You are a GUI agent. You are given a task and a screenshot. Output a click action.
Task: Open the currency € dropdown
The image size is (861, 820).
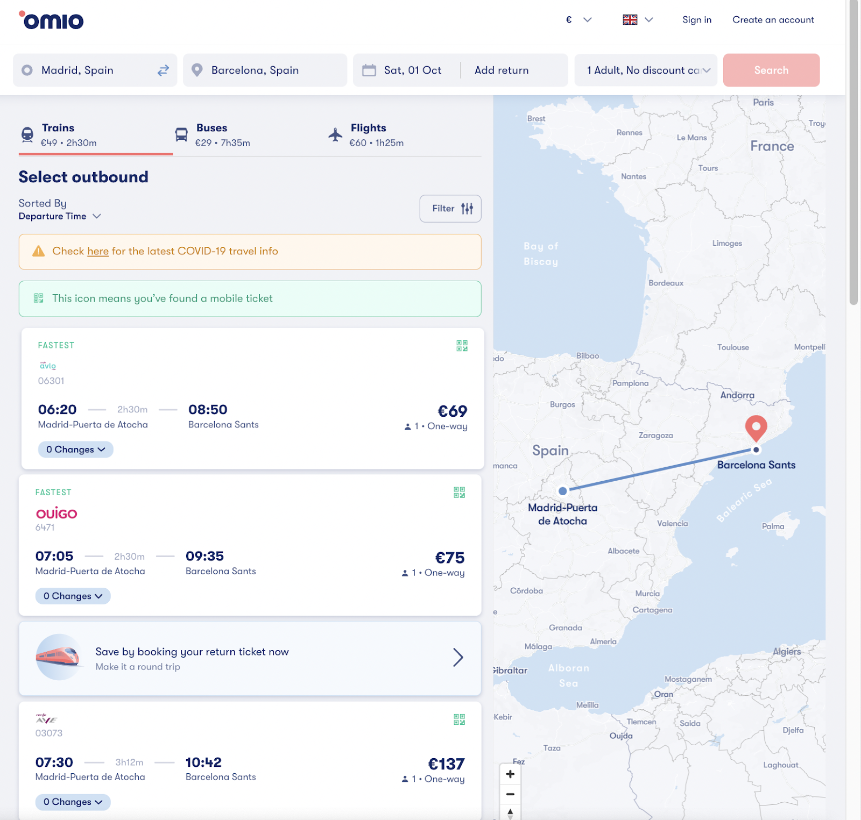(578, 20)
